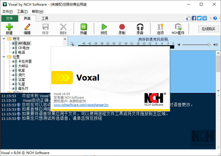Switch to the 工具 ribbon tab
The image size is (221, 156).
coord(45,18)
